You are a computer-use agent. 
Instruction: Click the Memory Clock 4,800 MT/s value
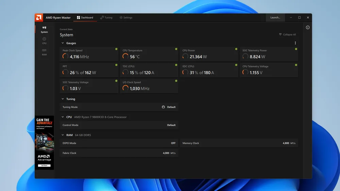point(289,143)
